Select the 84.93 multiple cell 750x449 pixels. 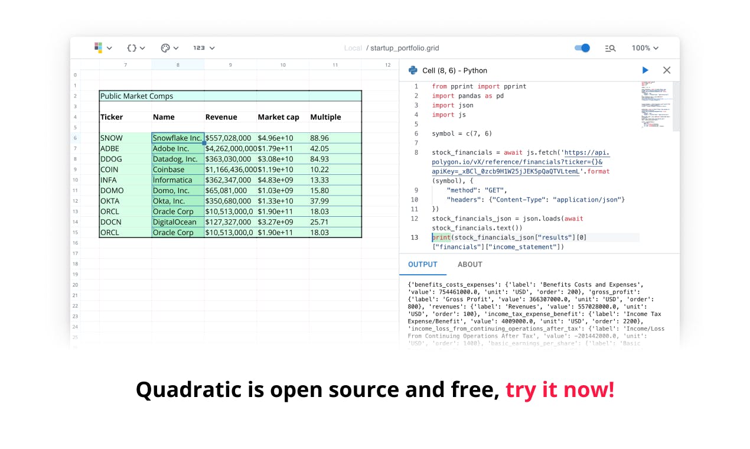point(335,159)
